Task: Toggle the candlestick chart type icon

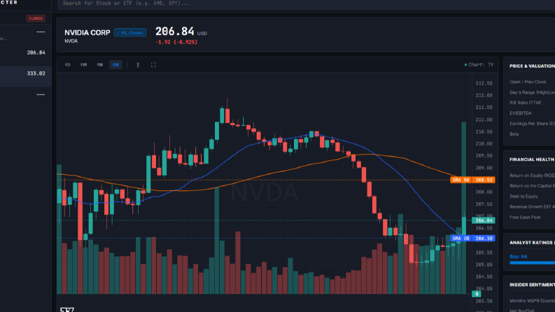Action: pos(138,65)
